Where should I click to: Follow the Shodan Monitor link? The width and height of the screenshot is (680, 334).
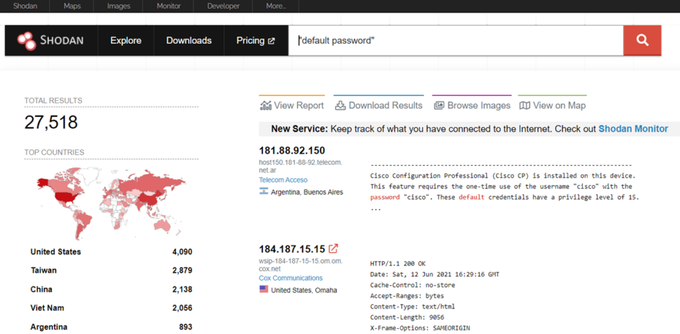(633, 129)
